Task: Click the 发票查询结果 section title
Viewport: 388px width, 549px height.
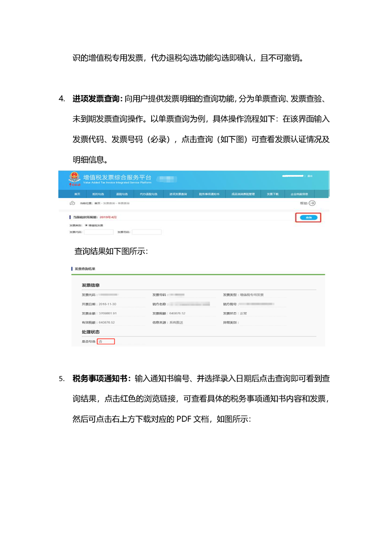Action: pyautogui.click(x=85, y=269)
